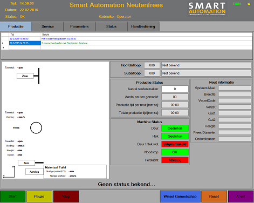Image resolution: width=254 pixels, height=203 pixels.
Task: Click the red Perslucht Afwezig indicator
Action: point(175,160)
